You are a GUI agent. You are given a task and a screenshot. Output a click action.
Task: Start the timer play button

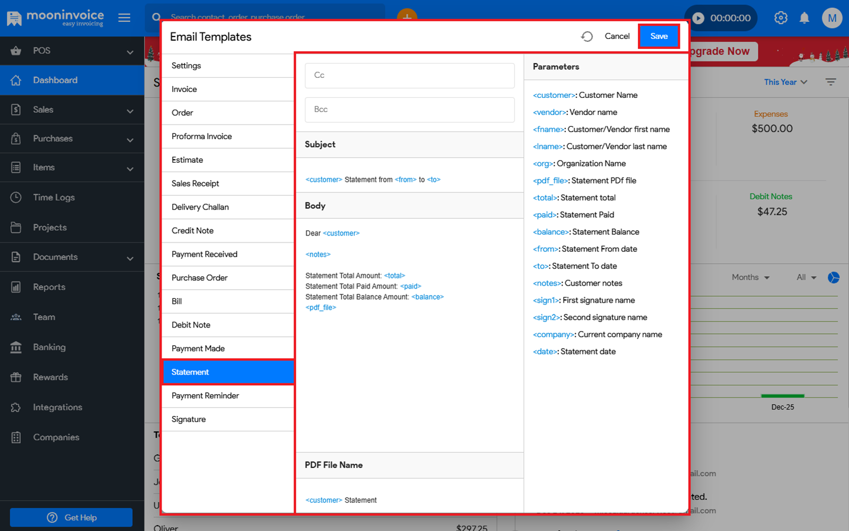[699, 18]
